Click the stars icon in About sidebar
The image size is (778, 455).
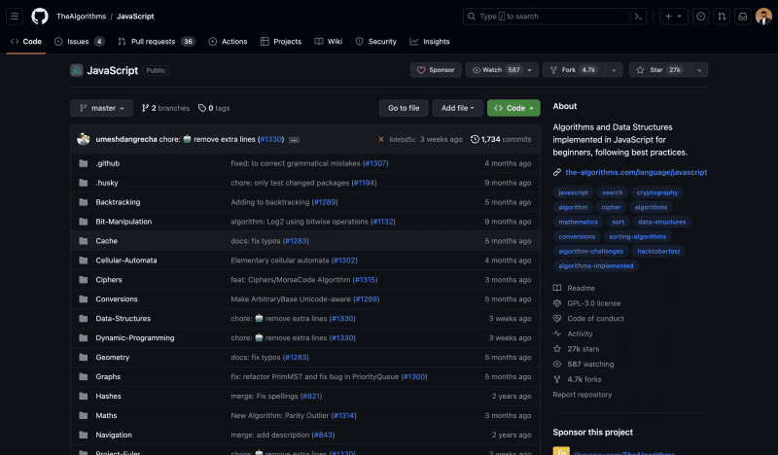[557, 349]
